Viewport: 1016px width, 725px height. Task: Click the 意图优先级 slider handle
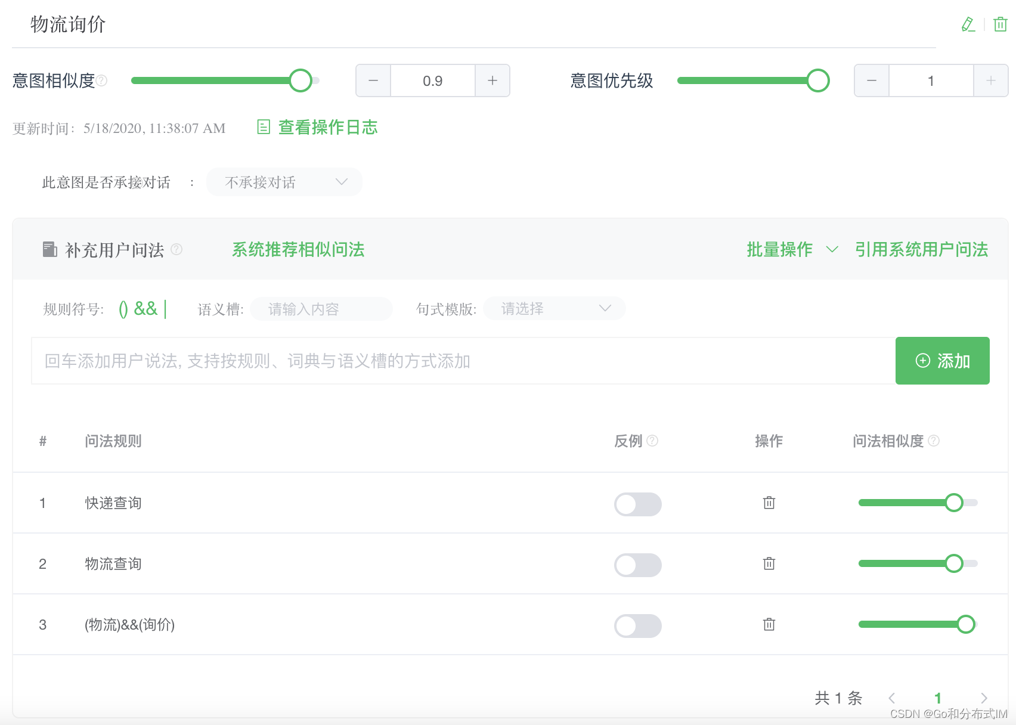point(818,80)
